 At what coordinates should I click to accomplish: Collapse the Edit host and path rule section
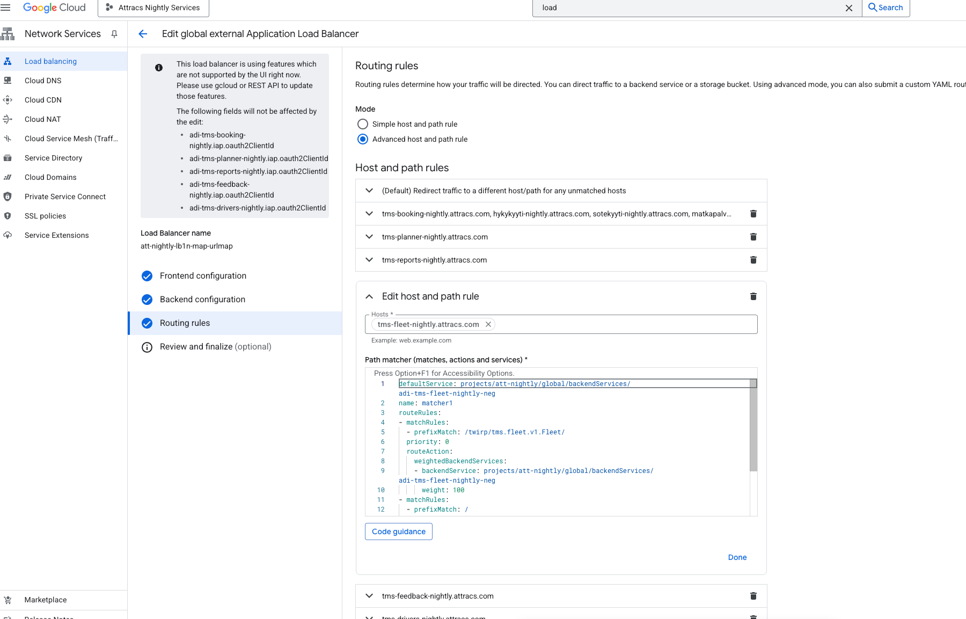click(x=369, y=296)
